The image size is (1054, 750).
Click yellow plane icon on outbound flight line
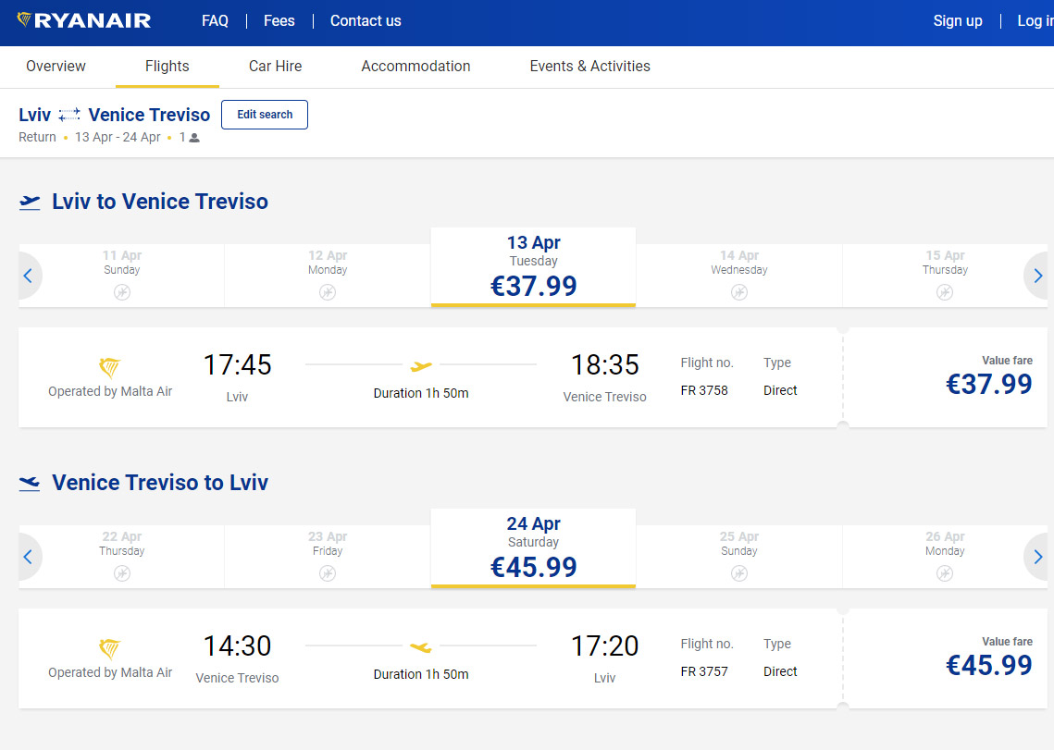421,366
